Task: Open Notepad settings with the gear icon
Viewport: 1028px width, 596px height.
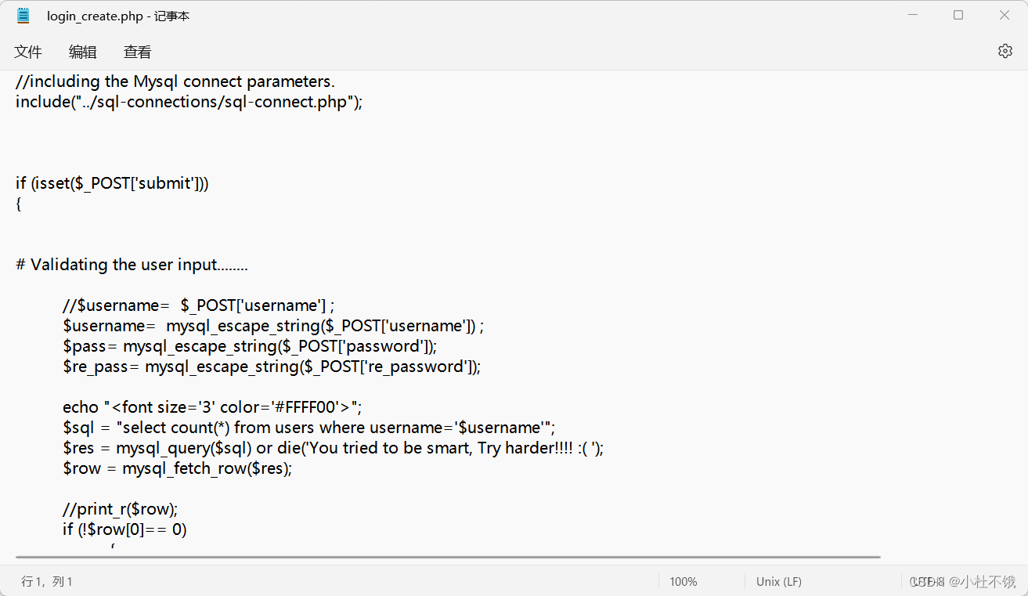Action: (1005, 50)
